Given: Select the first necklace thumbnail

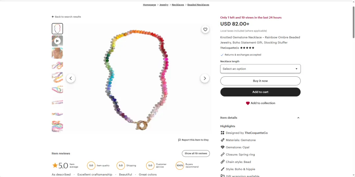Looking at the screenshot, I should pos(57,29).
